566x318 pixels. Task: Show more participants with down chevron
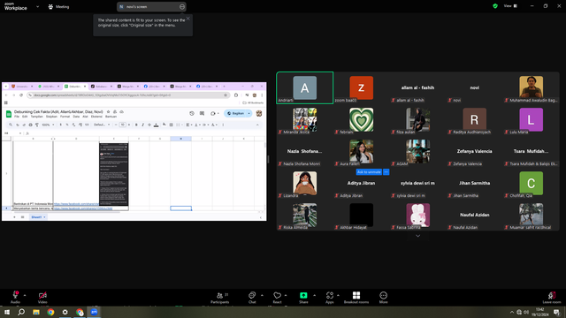point(417,236)
